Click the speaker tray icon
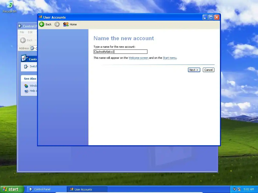258x193 pixels. click(x=235, y=189)
